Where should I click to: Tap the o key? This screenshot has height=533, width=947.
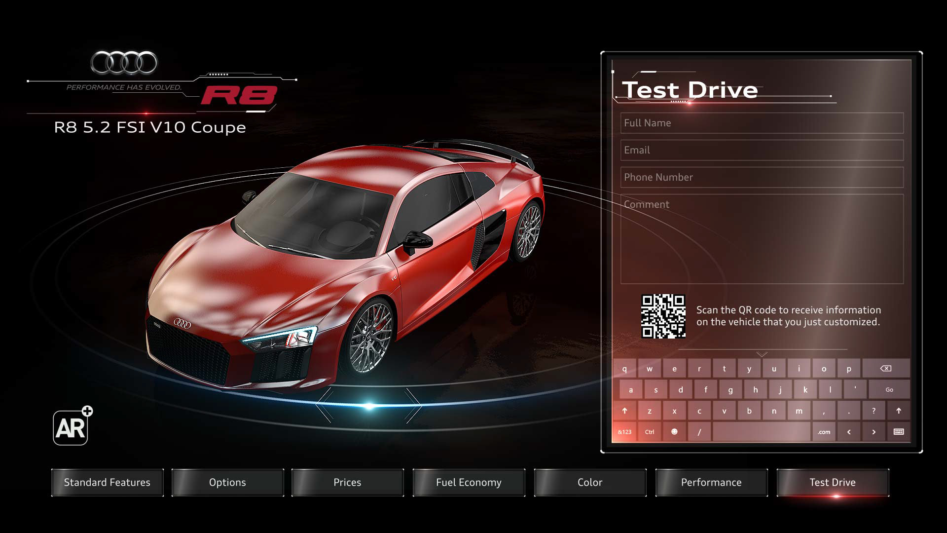coord(824,369)
